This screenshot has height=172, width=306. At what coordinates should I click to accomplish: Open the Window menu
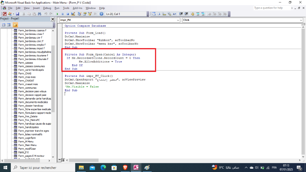tap(91, 8)
